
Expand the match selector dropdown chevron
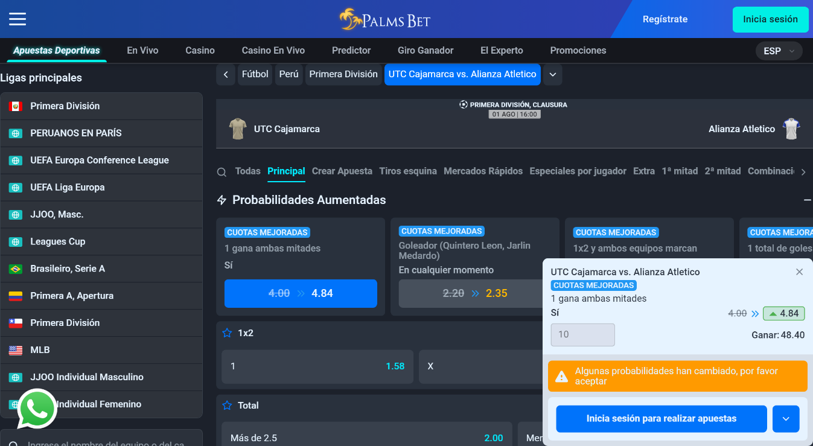(x=553, y=75)
